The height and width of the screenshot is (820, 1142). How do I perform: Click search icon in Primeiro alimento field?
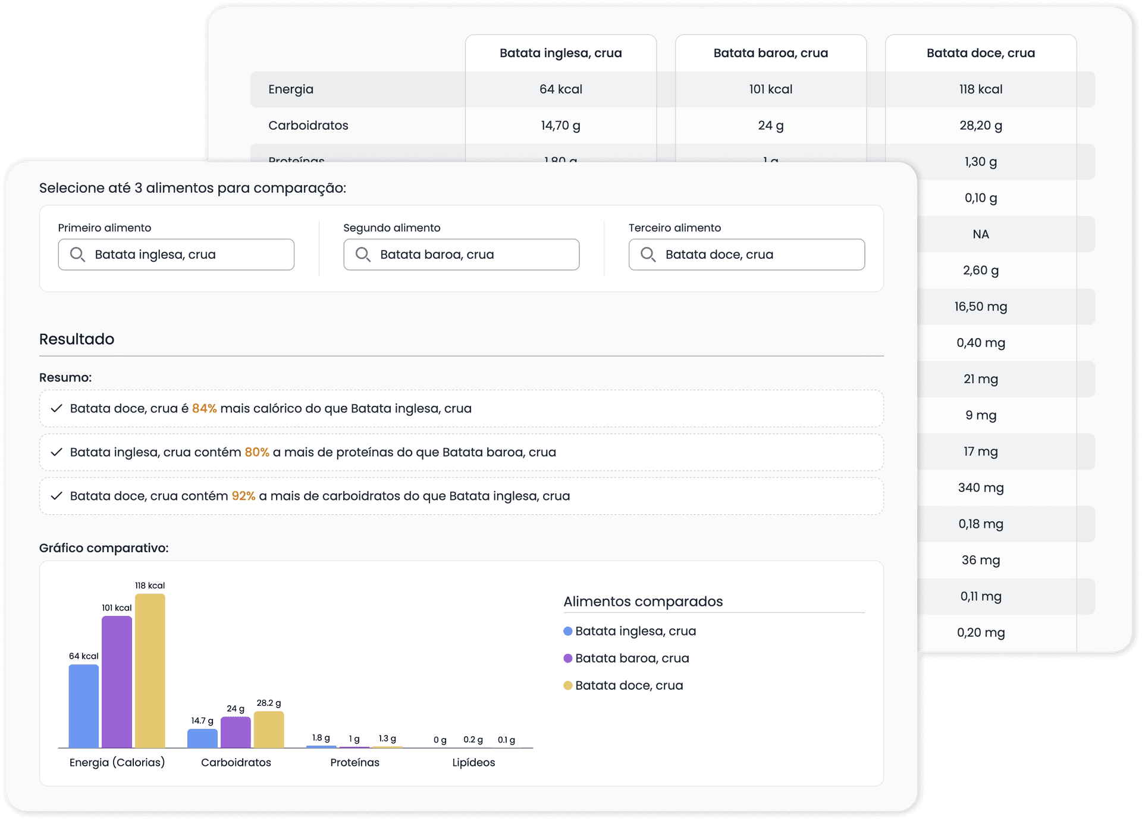[x=77, y=255]
